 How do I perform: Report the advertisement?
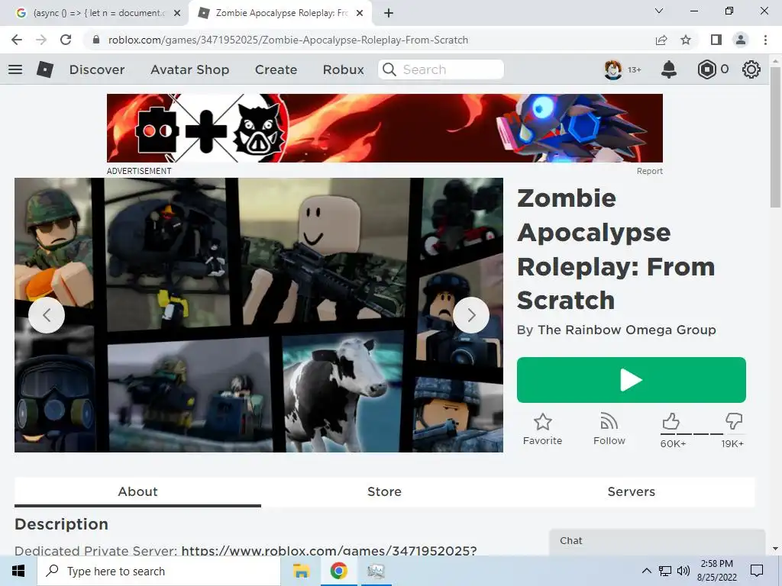(x=649, y=171)
